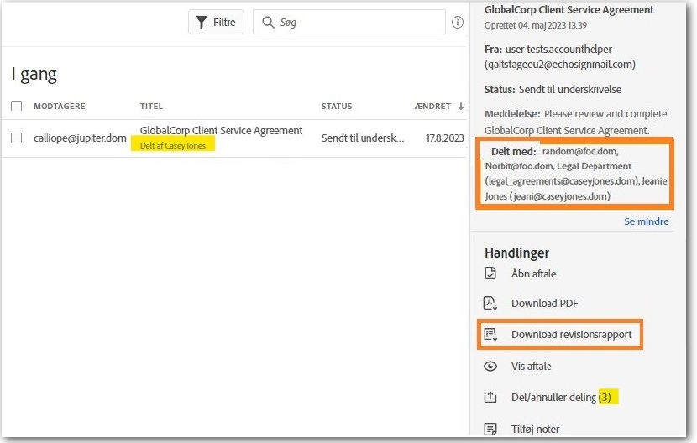Open the Filtre filter options

point(216,23)
